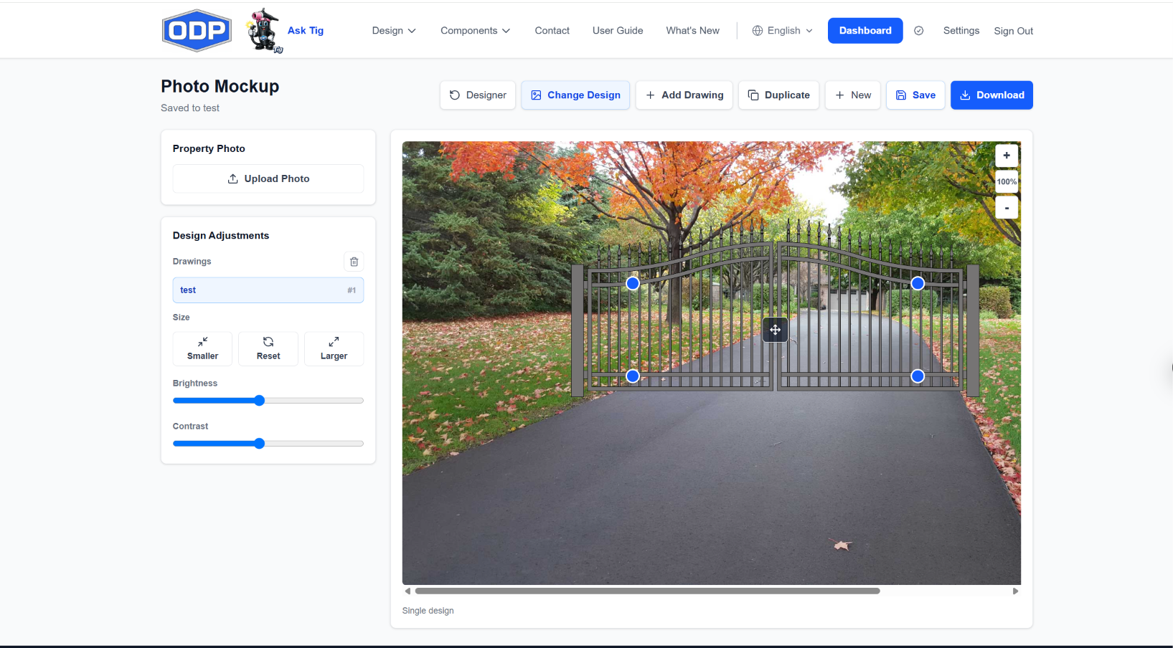Click the bottom-right blue corner handle
The width and height of the screenshot is (1173, 648).
[918, 376]
